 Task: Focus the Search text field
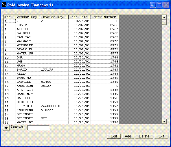pos(38,128)
